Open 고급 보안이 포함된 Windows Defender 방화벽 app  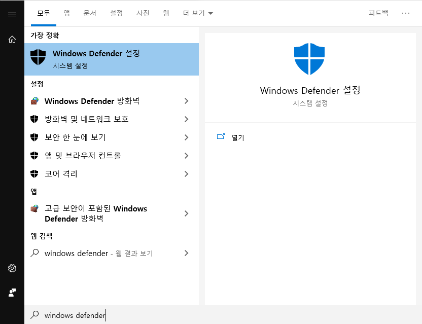[x=112, y=213]
